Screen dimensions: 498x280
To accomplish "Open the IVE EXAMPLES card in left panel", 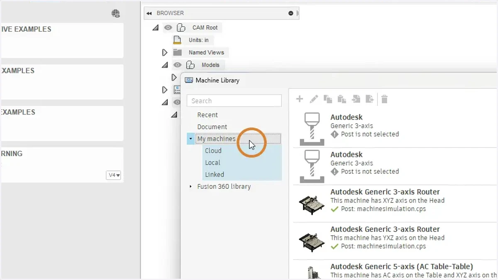I will point(62,40).
